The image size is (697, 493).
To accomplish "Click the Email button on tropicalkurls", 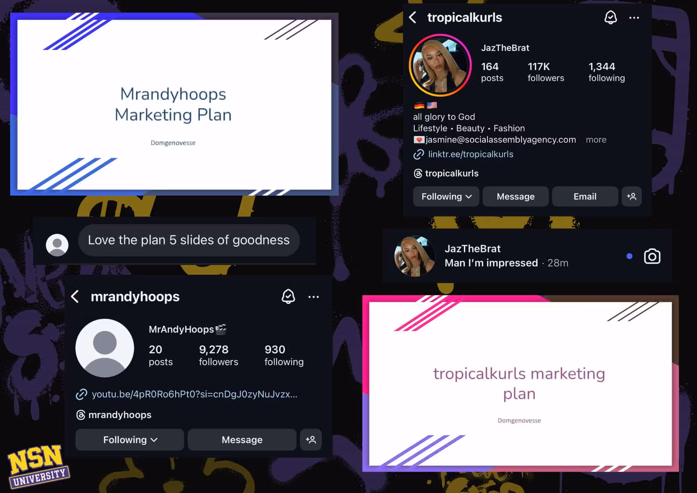I will coord(585,196).
